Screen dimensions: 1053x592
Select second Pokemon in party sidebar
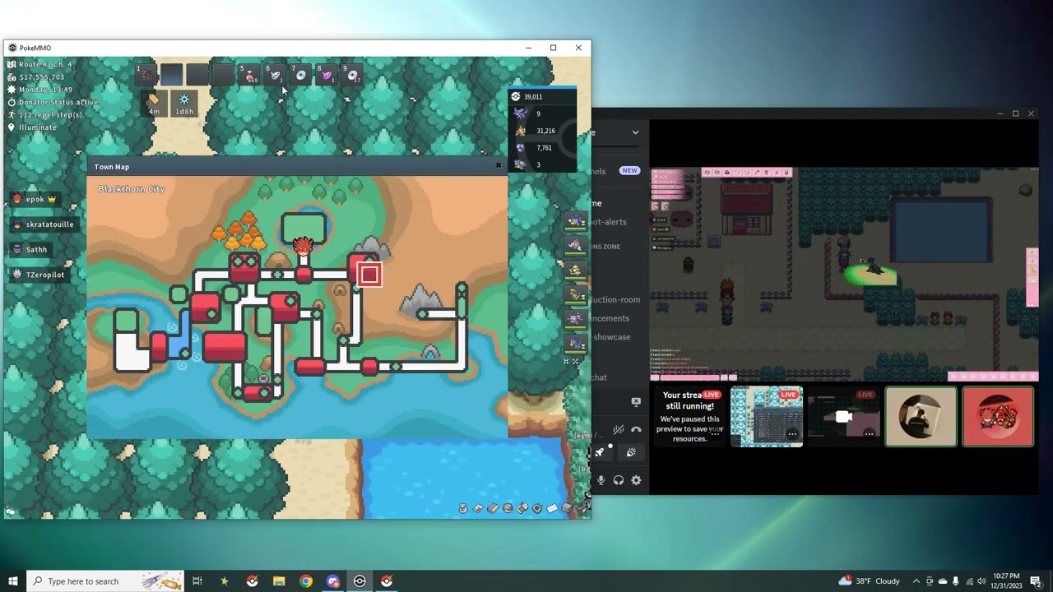click(x=575, y=245)
